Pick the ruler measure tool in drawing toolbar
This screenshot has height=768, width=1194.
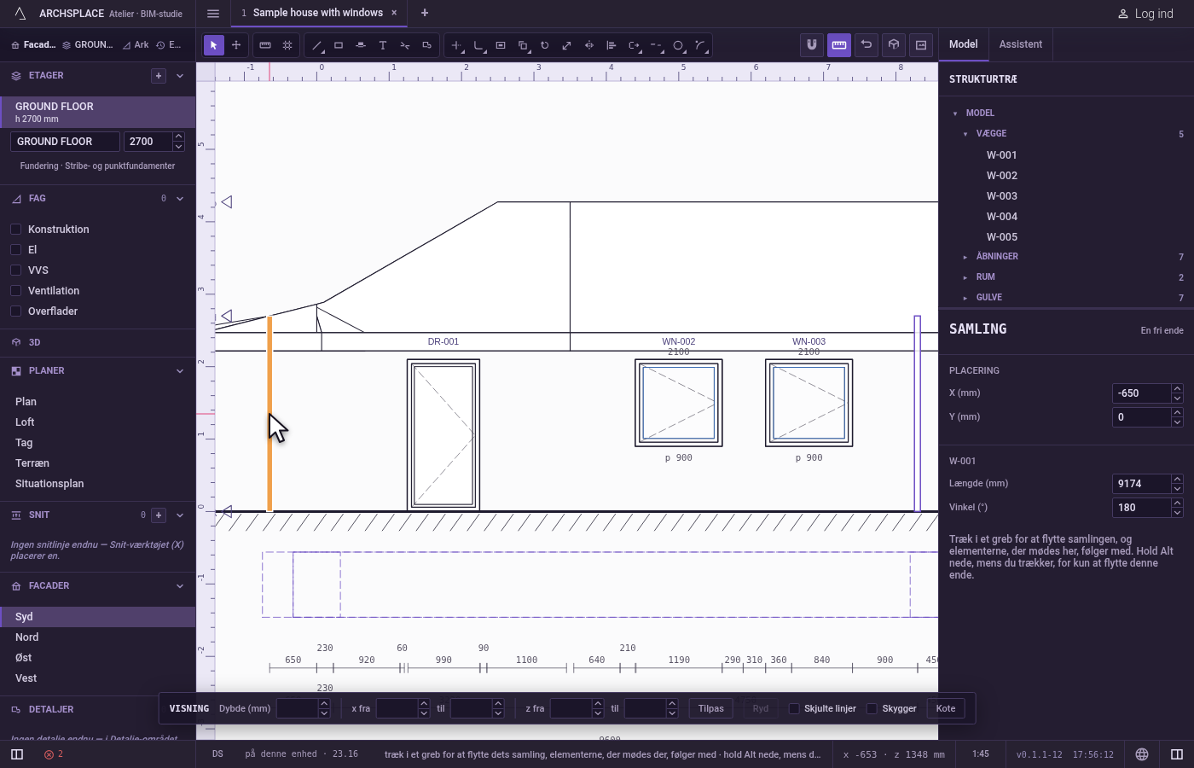tap(265, 45)
